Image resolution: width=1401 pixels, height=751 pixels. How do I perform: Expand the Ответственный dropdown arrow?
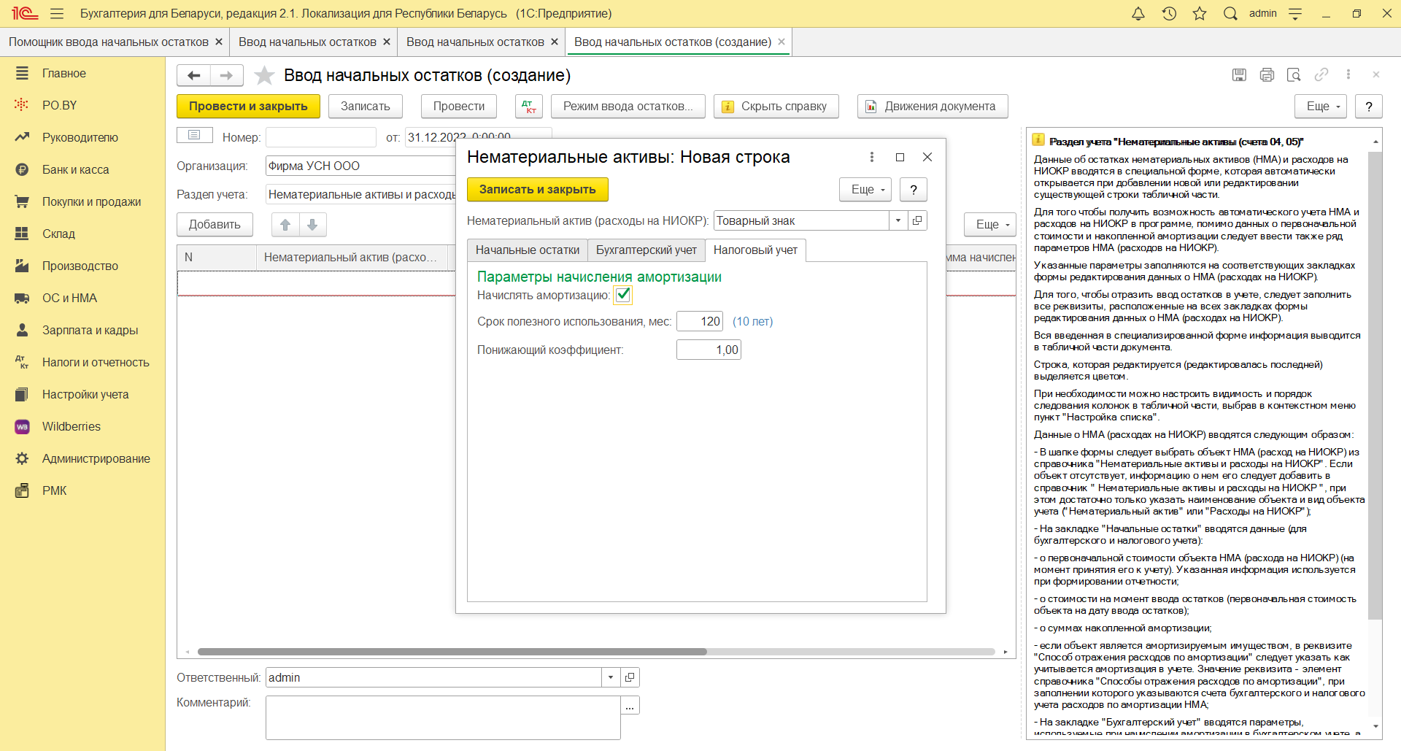(x=611, y=677)
